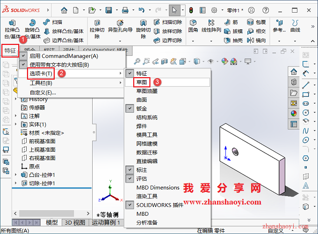Select the 模型 bottom tab
318x234 pixels.
click(x=52, y=223)
